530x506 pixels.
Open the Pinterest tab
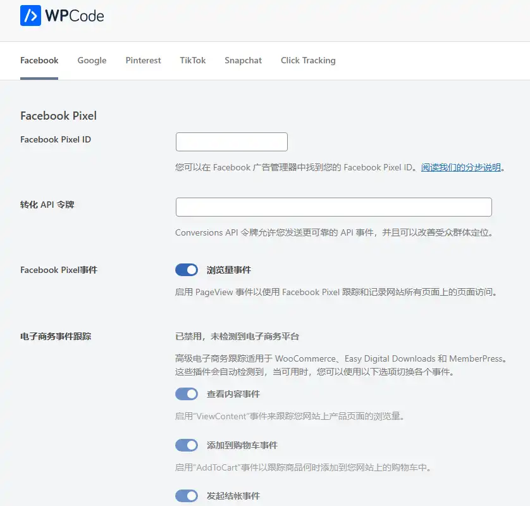tap(143, 60)
